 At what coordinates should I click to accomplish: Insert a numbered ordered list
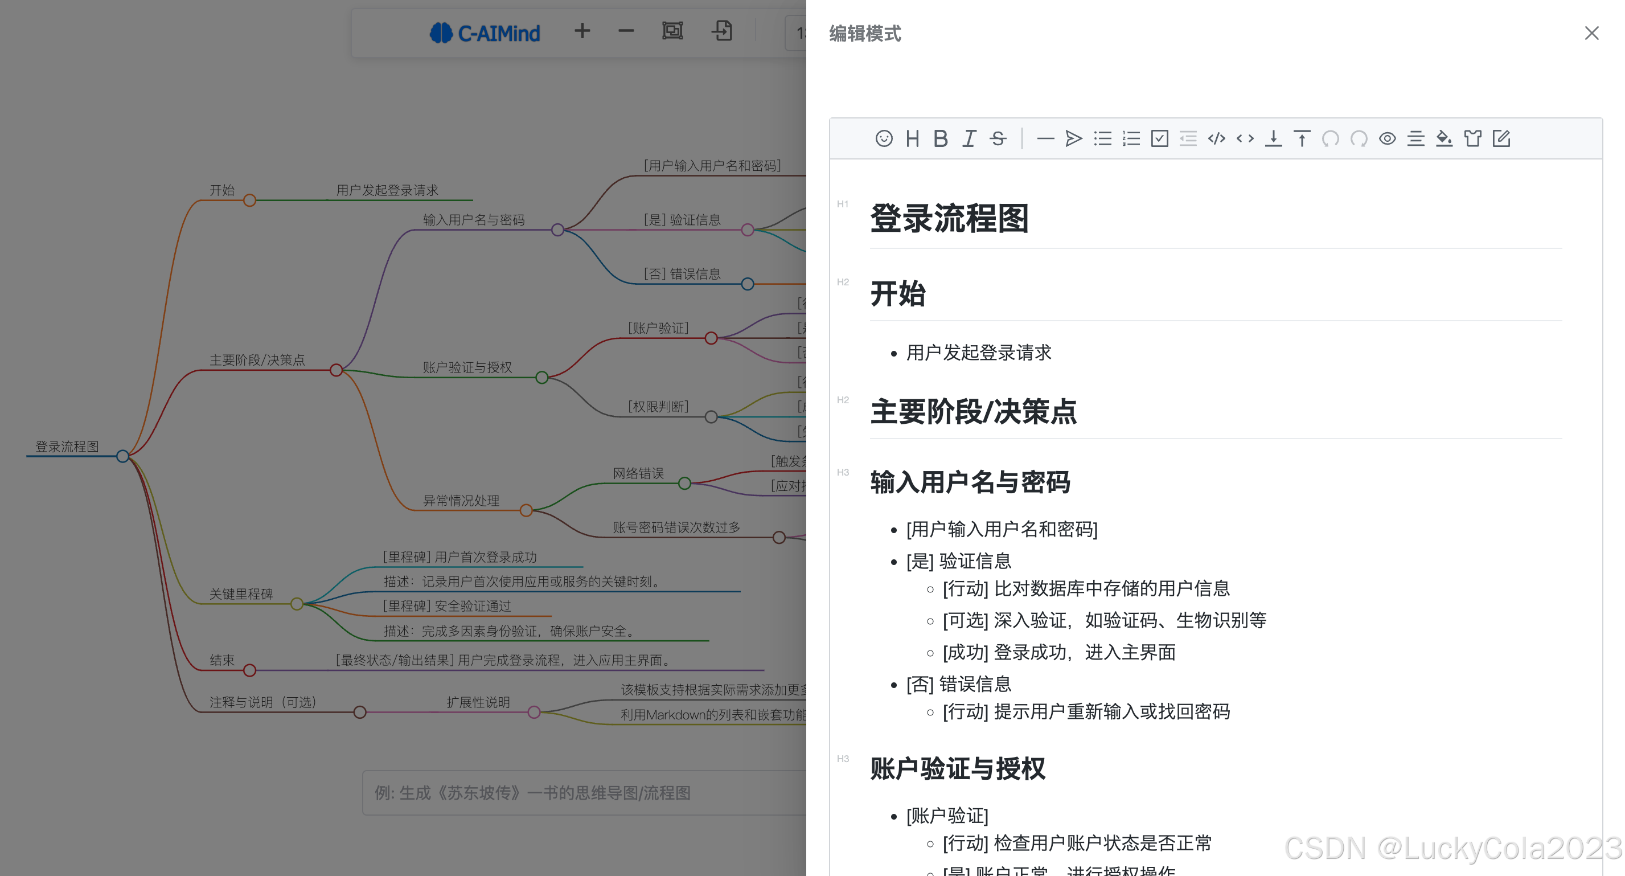(1131, 138)
